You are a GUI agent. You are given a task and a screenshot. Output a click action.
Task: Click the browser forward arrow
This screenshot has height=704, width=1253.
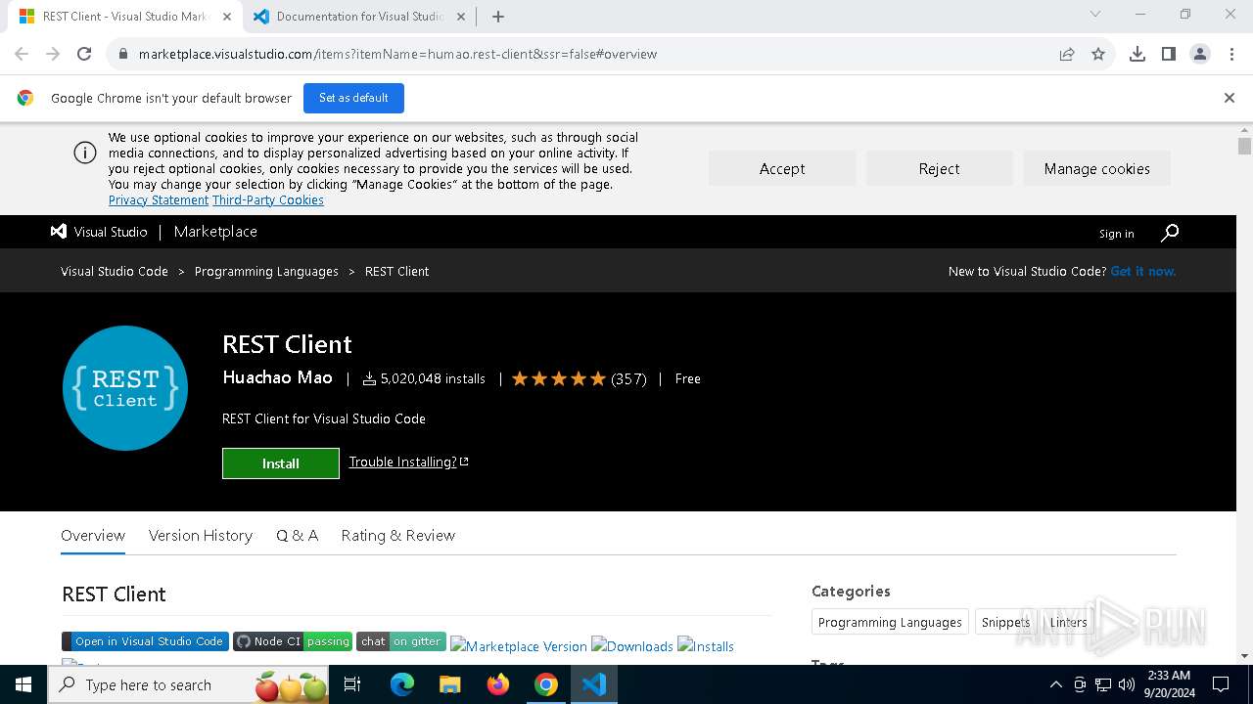pos(53,54)
